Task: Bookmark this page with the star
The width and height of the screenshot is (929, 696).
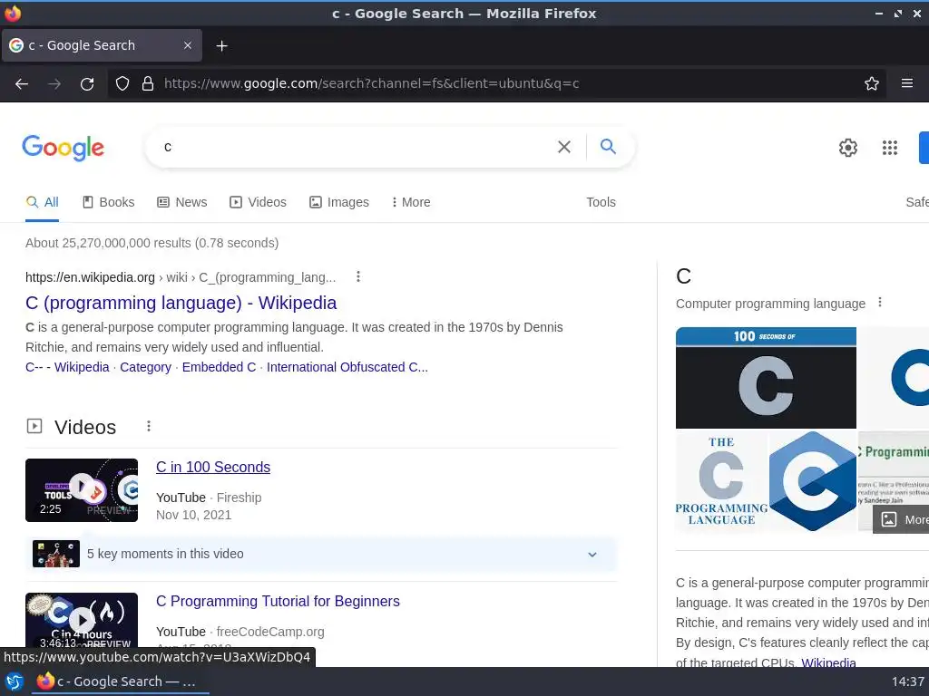Action: (x=872, y=83)
